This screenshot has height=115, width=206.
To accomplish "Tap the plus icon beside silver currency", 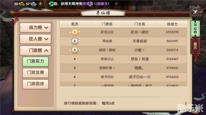I will tap(40, 4).
